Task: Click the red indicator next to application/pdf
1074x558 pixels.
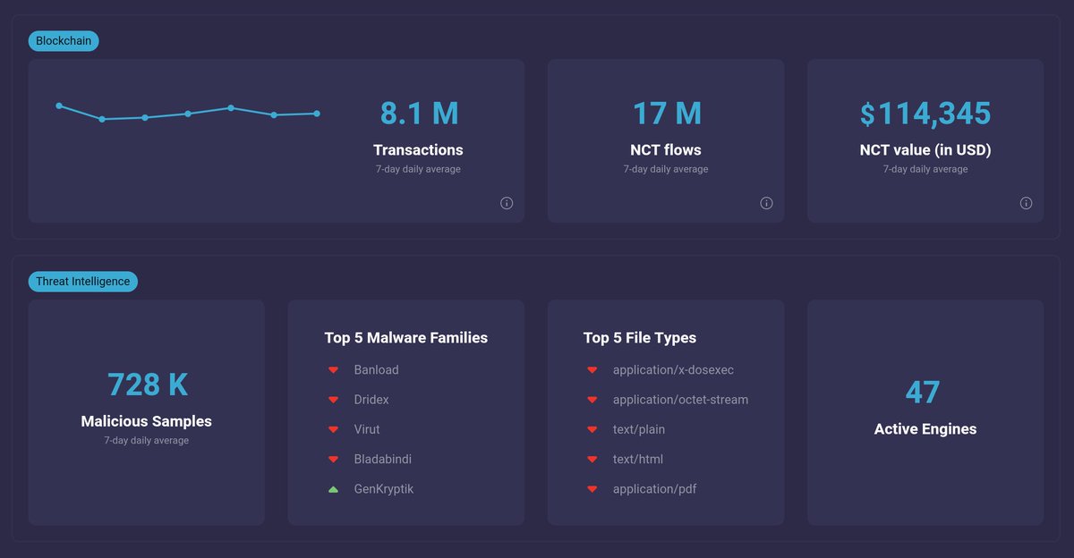Action: coord(592,489)
